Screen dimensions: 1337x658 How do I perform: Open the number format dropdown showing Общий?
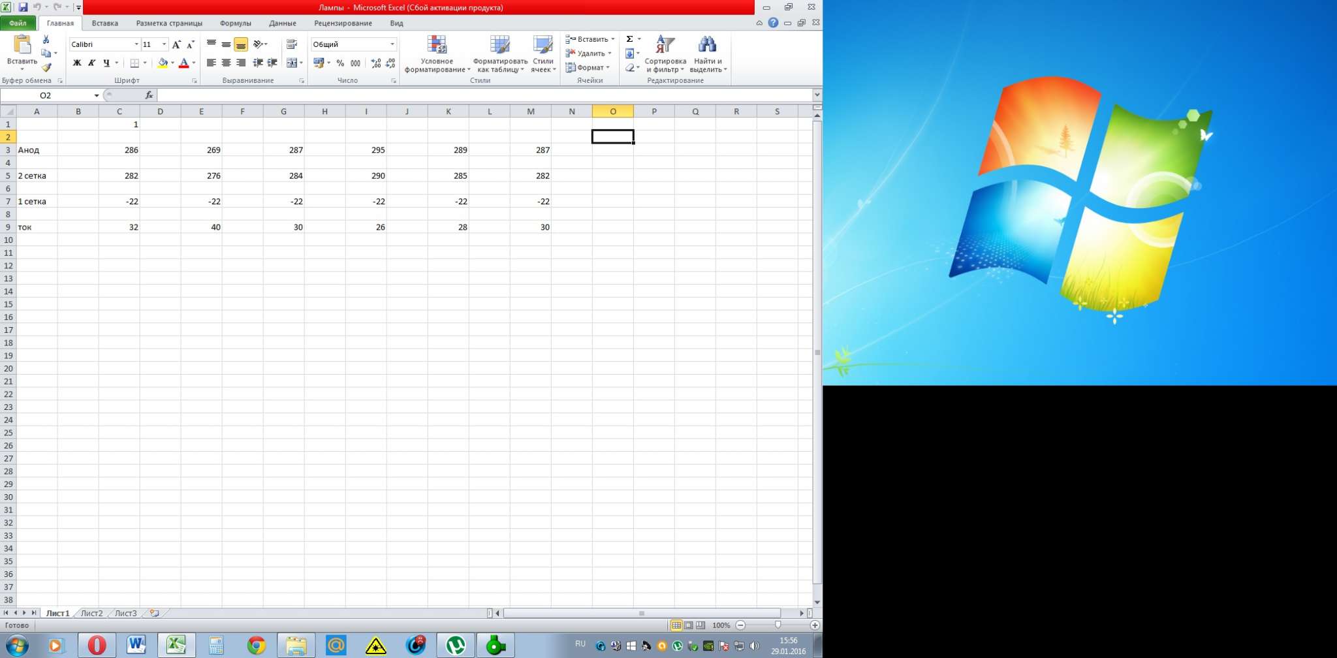(392, 44)
